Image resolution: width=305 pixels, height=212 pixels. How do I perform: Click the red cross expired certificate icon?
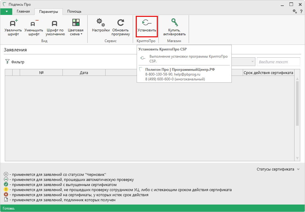[6, 194]
